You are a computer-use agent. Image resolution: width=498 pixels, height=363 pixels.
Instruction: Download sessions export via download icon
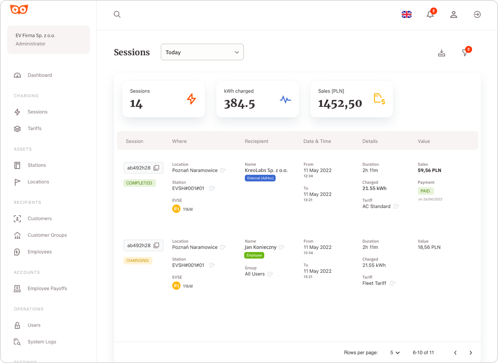[x=441, y=53]
